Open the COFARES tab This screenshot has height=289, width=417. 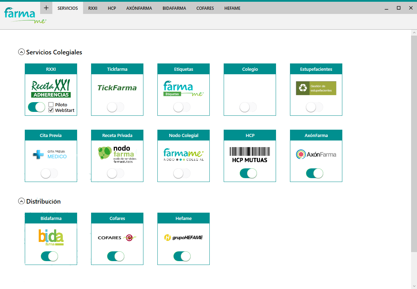(205, 8)
